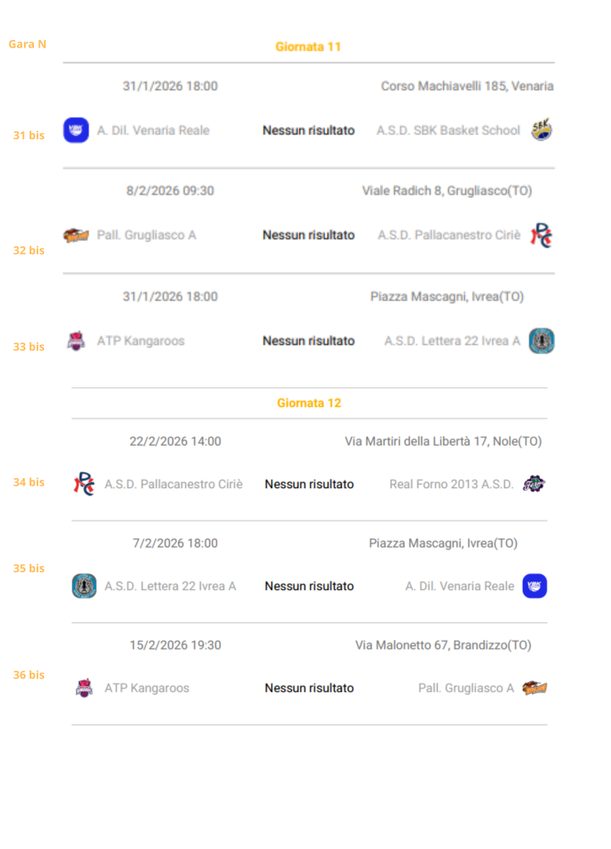Open the Real Forno 2013 A.S.D. team name
Viewport: 611px width, 849px height.
pos(451,484)
